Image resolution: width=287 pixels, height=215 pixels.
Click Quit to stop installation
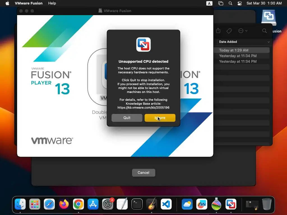coord(127,118)
